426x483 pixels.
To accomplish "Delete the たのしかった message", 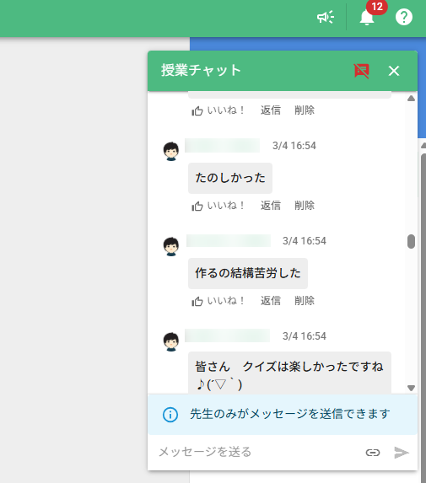I will (x=305, y=206).
